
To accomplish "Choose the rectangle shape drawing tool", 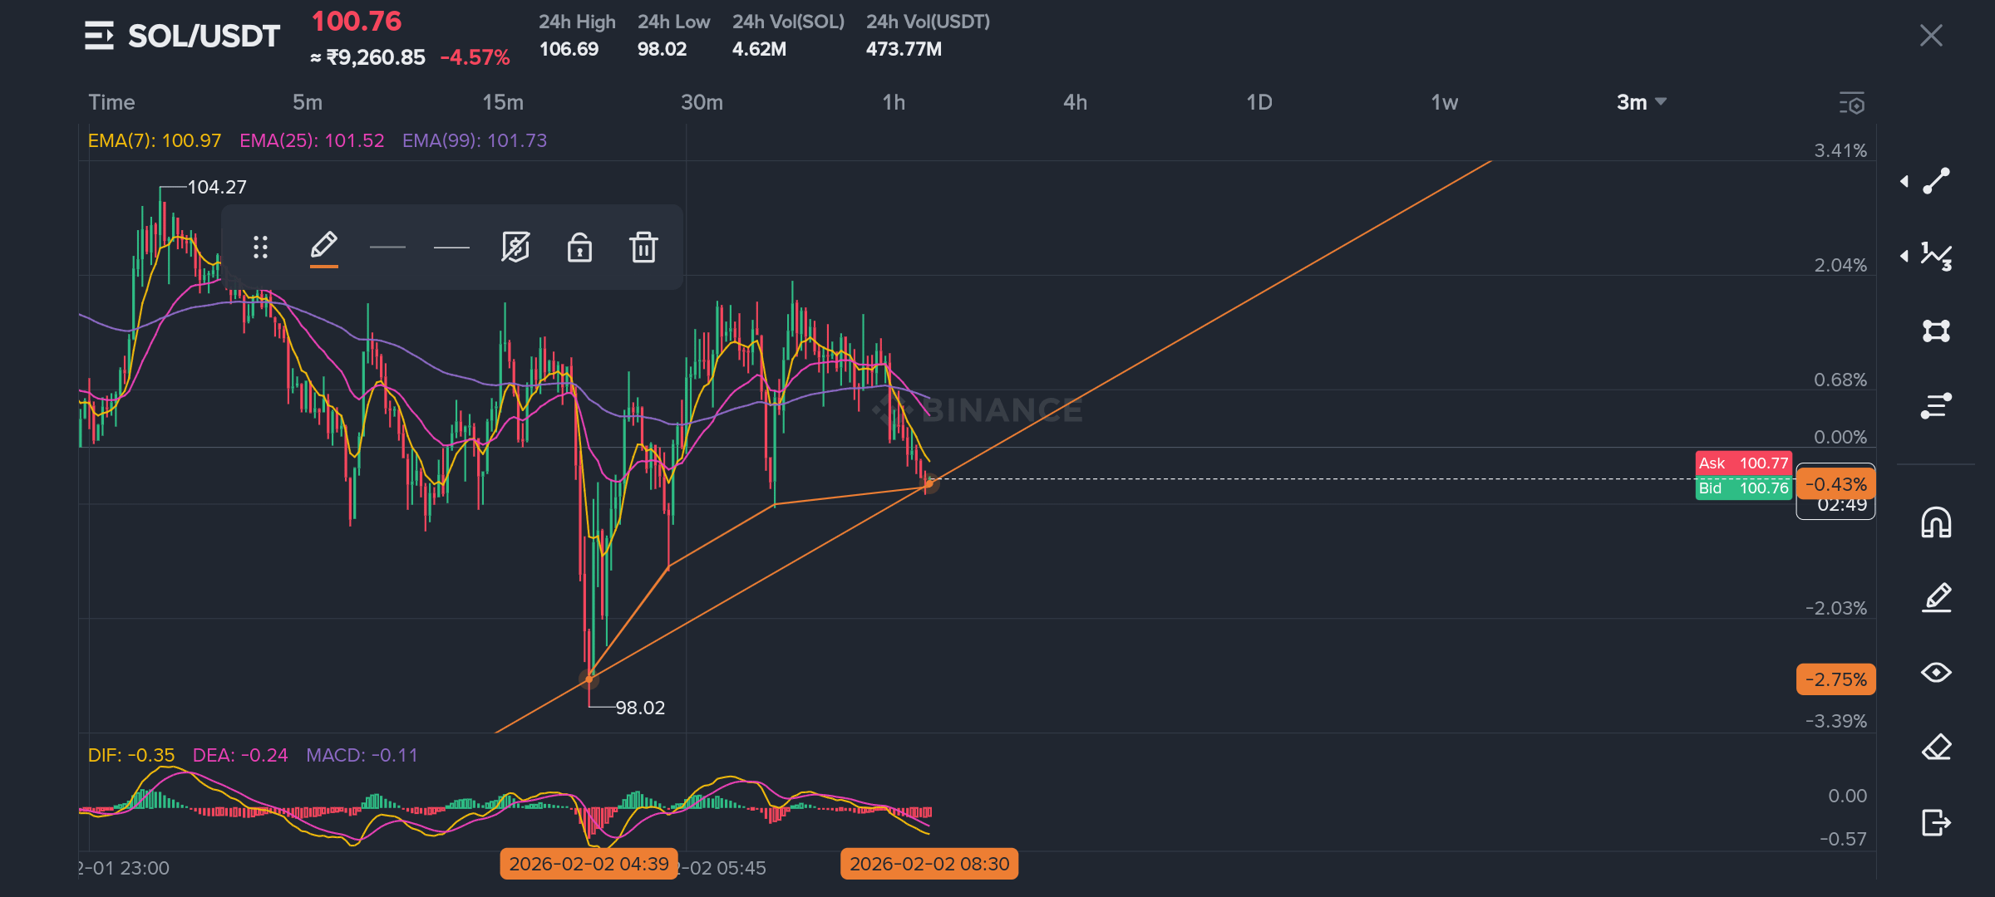I will (x=1936, y=331).
